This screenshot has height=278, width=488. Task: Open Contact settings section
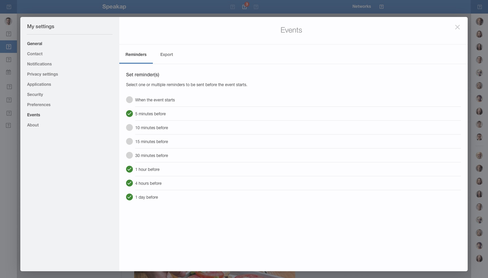coord(35,54)
